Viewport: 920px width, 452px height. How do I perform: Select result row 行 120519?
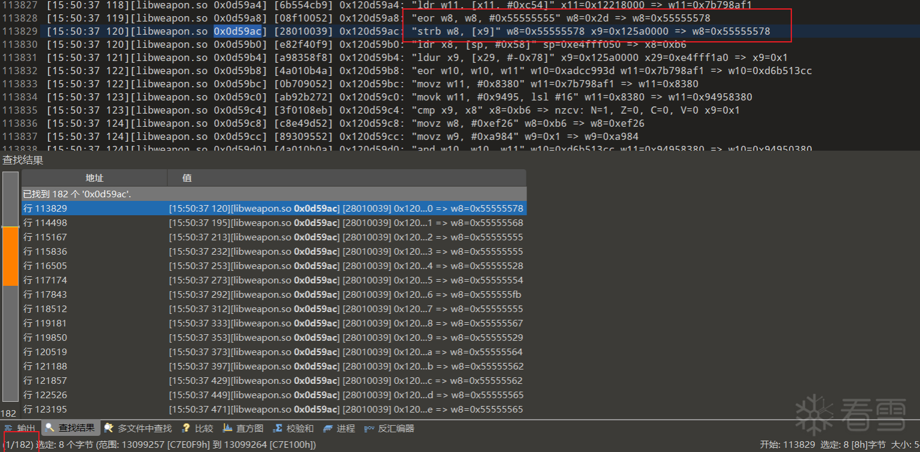click(274, 352)
